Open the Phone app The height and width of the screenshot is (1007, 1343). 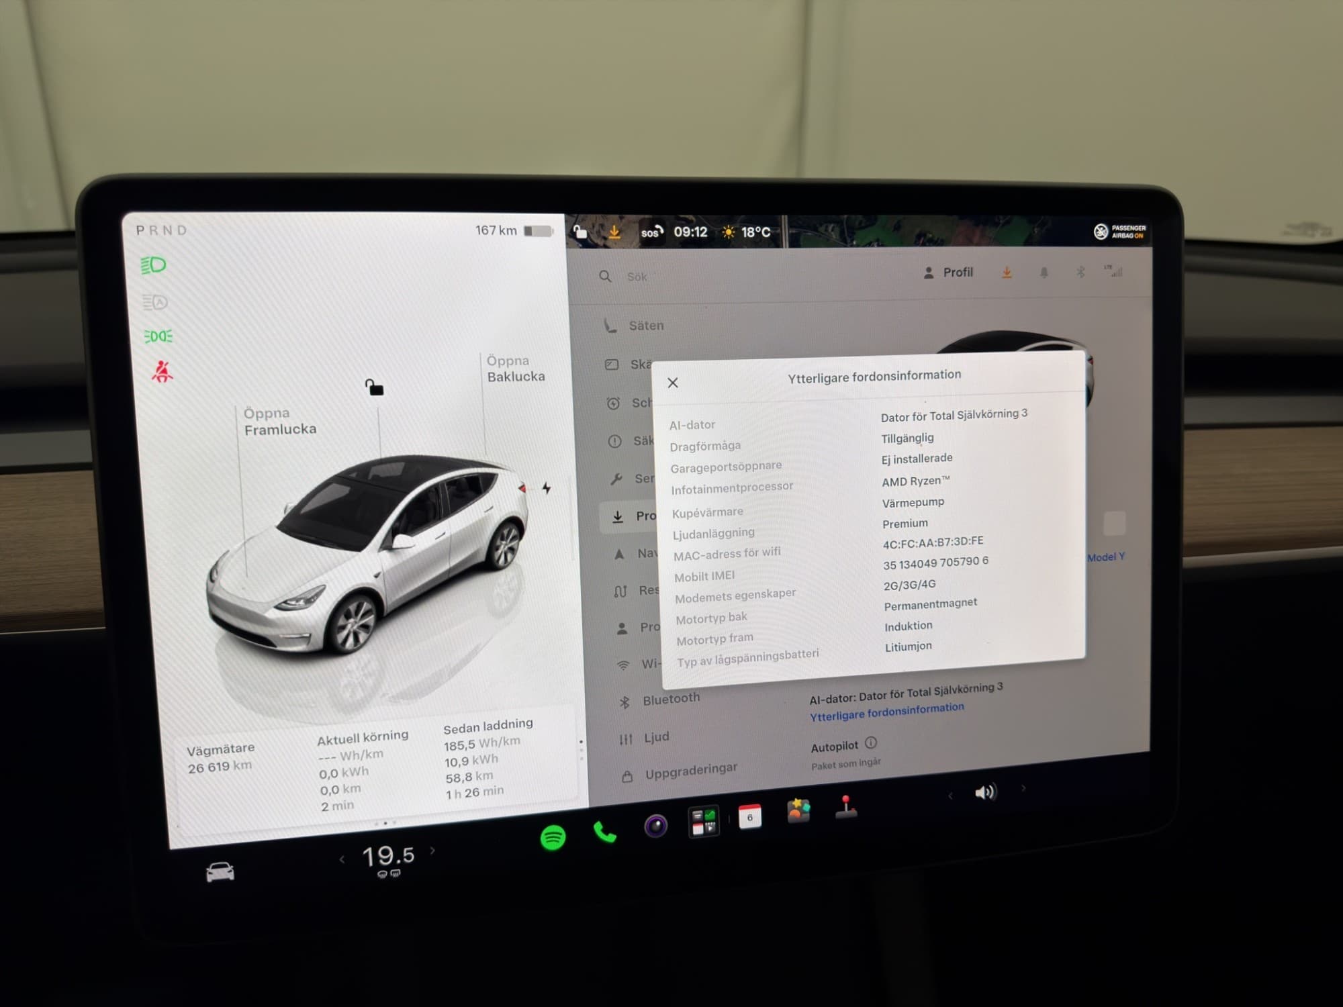pos(604,833)
